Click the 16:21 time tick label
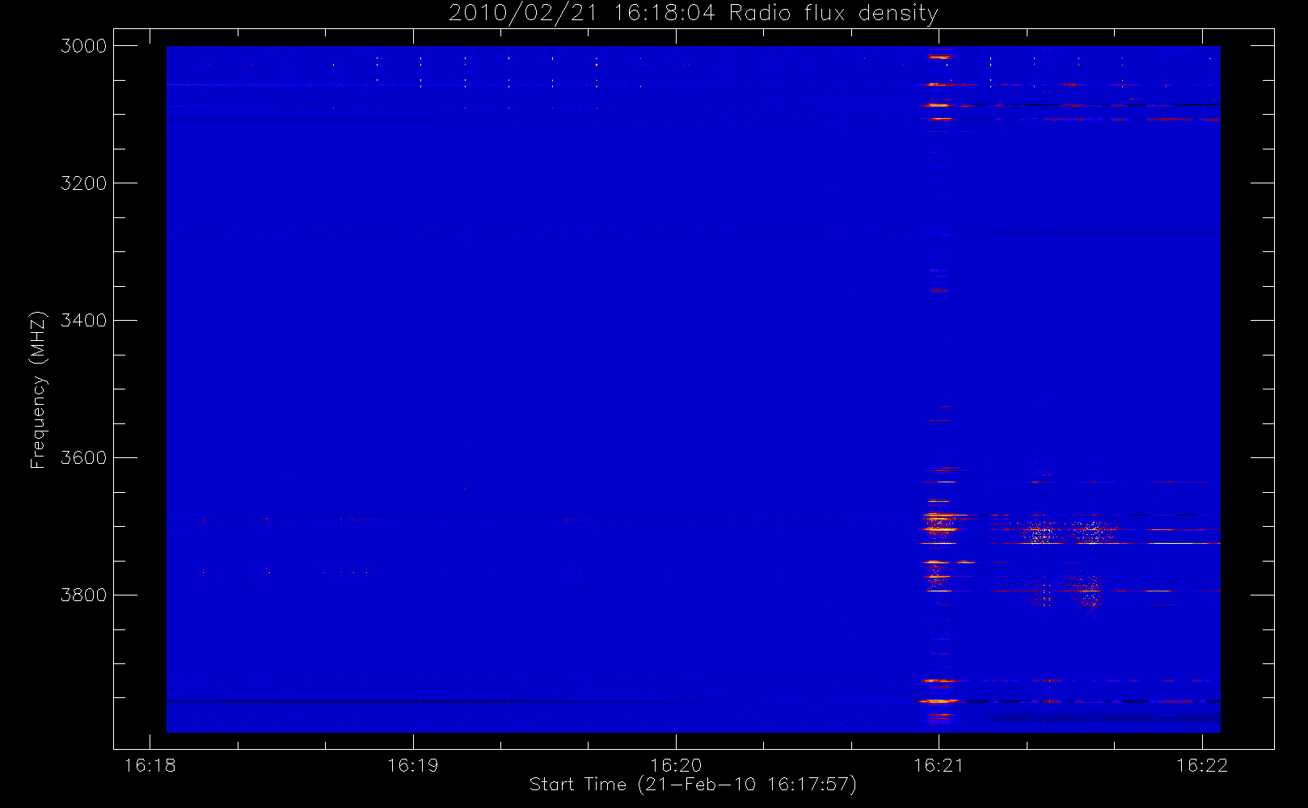Screen dimensions: 1308x808 pos(939,765)
